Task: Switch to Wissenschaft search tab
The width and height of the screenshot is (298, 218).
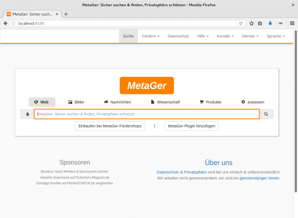Action: pos(165,102)
